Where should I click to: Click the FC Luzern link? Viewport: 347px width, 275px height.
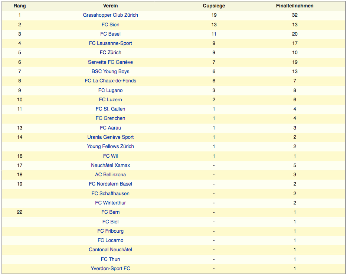pos(110,99)
